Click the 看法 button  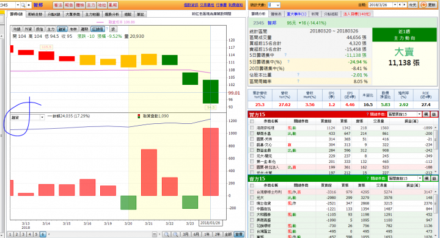pyautogui.click(x=58, y=5)
